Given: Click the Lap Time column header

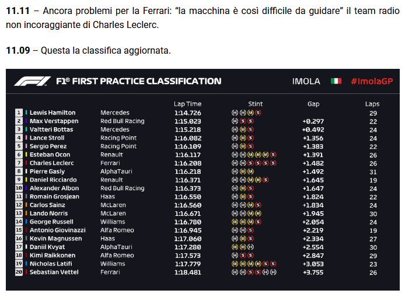Looking at the screenshot, I should [x=187, y=104].
